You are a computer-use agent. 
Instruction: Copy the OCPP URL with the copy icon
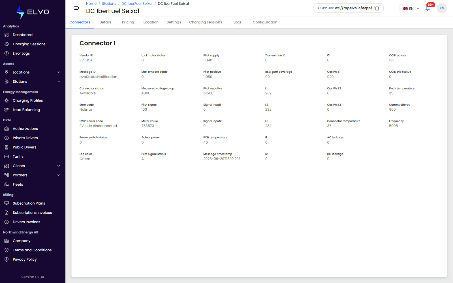(377, 8)
